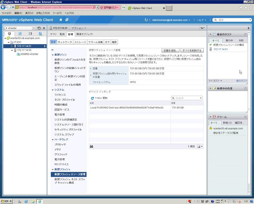Select host 172.17.14.55 in tree
Screen dimensions: 254x204
(x=24, y=50)
